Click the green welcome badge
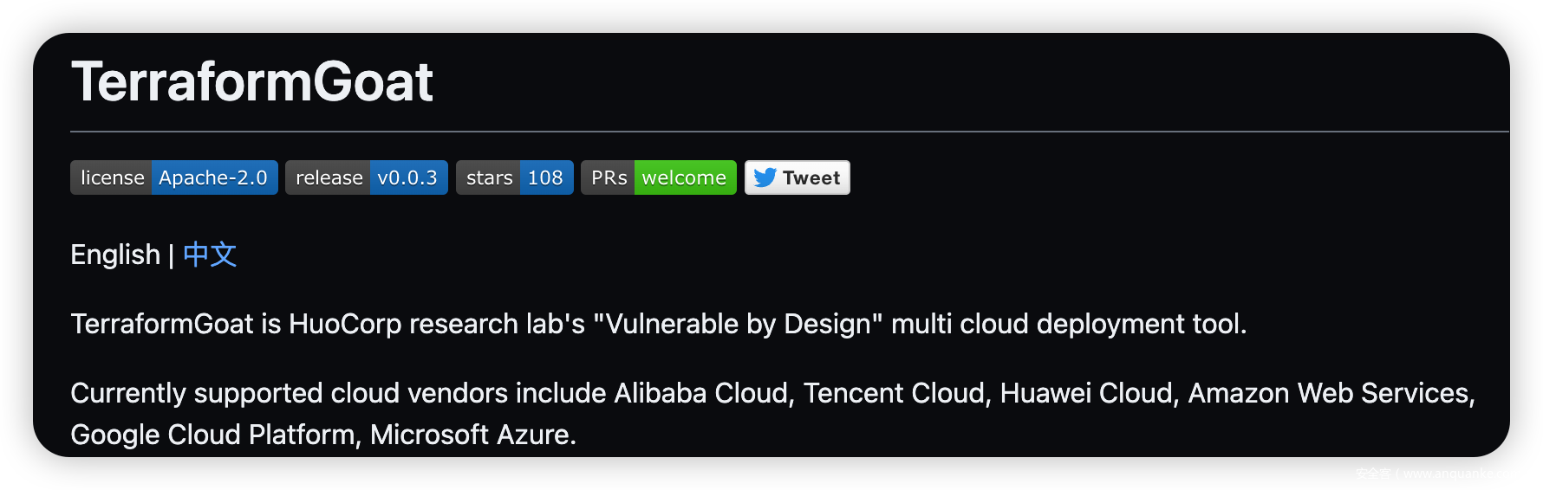Viewport: 1543px width, 490px height. click(684, 177)
